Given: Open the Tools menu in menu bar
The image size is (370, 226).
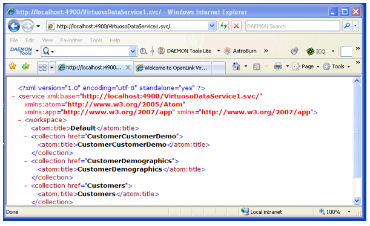Looking at the screenshot, I should (x=96, y=40).
